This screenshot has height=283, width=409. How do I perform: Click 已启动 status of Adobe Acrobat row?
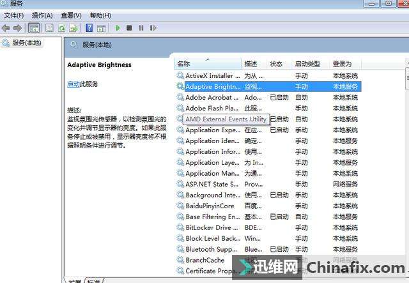click(279, 98)
